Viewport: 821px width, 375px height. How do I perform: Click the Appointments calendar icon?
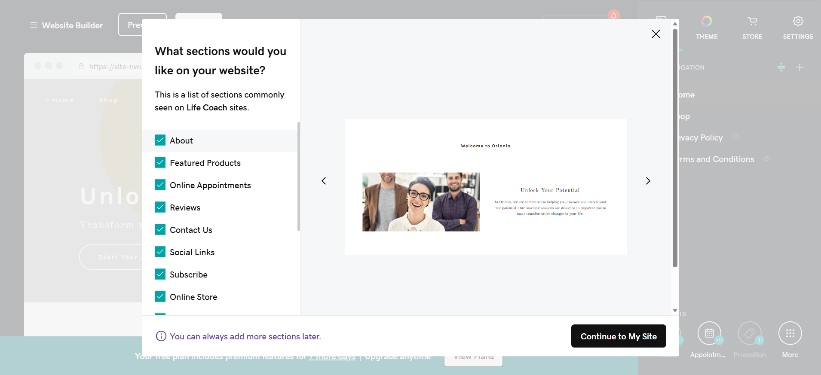[x=709, y=333]
